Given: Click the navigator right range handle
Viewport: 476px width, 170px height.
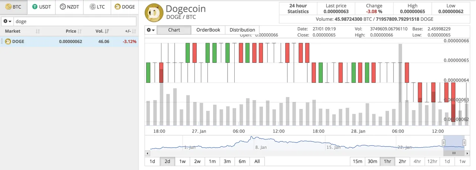Looking at the screenshot, I should (x=464, y=142).
